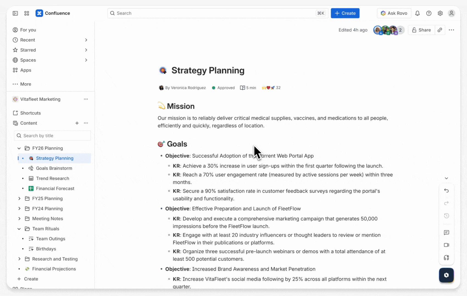Open your profile avatar menu

[x=451, y=13]
